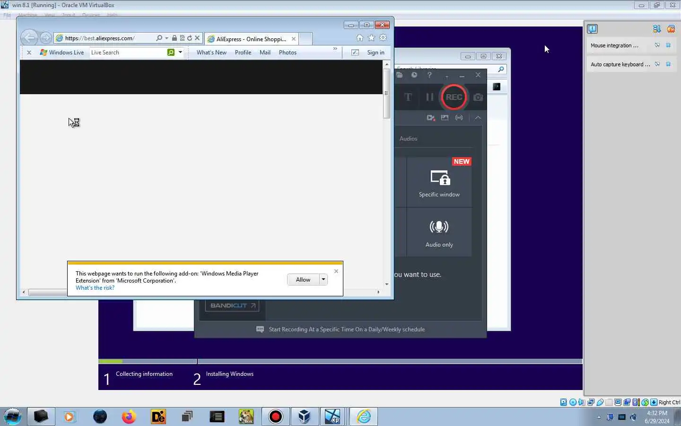The height and width of the screenshot is (426, 681).
Task: Toggle the Bandicam audio signal icon
Action: tap(459, 117)
